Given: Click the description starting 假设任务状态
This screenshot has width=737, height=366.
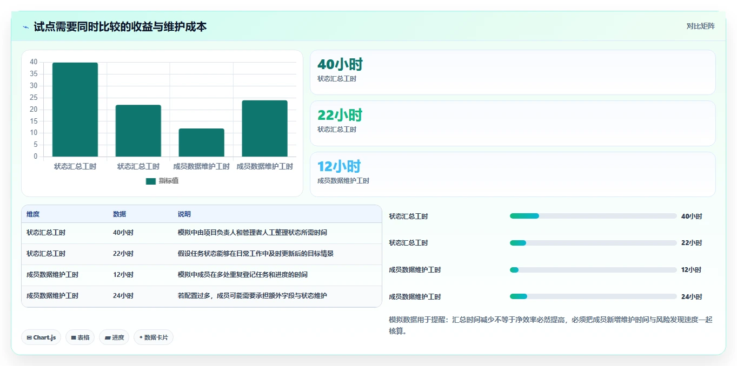Looking at the screenshot, I should pyautogui.click(x=256, y=254).
